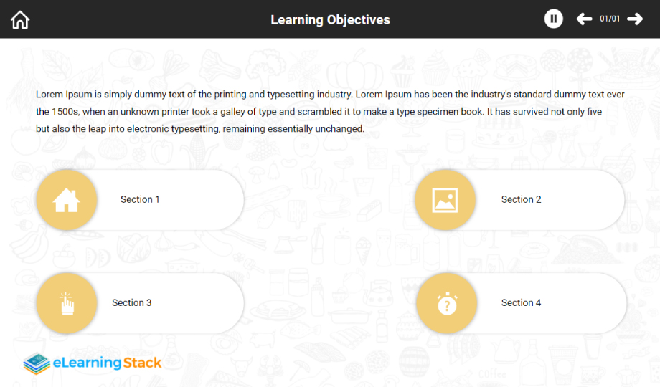The image size is (660, 387).
Task: Click the 01/01 page counter
Action: click(610, 19)
